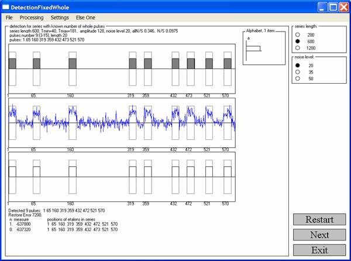Open the Processing menu

tap(32, 18)
